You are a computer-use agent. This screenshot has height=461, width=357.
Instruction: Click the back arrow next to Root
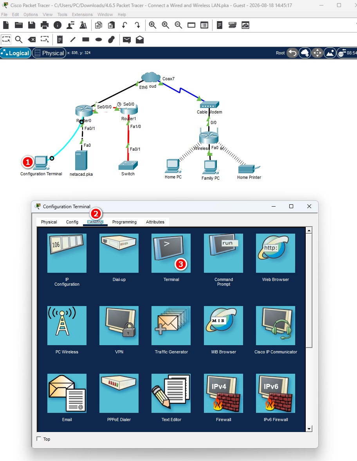(292, 53)
